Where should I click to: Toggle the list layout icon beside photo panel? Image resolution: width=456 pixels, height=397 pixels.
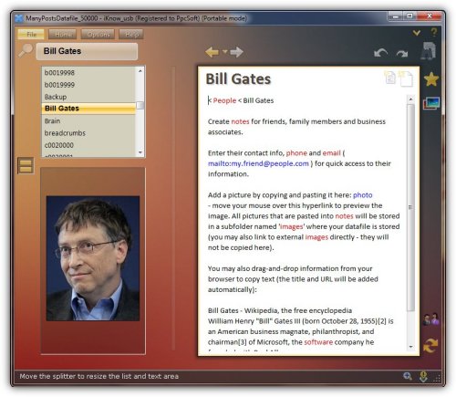[26, 165]
